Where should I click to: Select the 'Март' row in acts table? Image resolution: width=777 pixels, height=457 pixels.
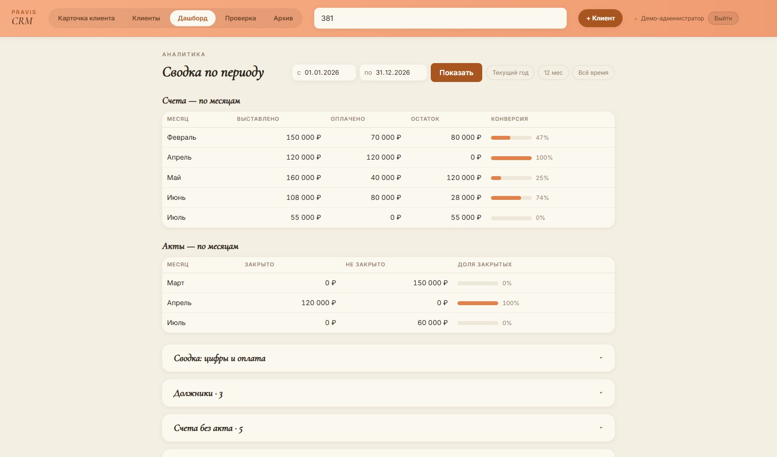click(x=388, y=283)
